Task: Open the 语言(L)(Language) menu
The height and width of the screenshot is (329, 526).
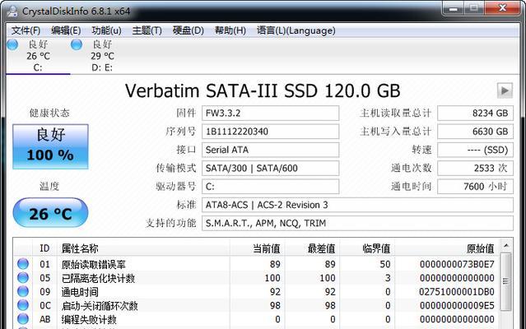Action: [296, 30]
